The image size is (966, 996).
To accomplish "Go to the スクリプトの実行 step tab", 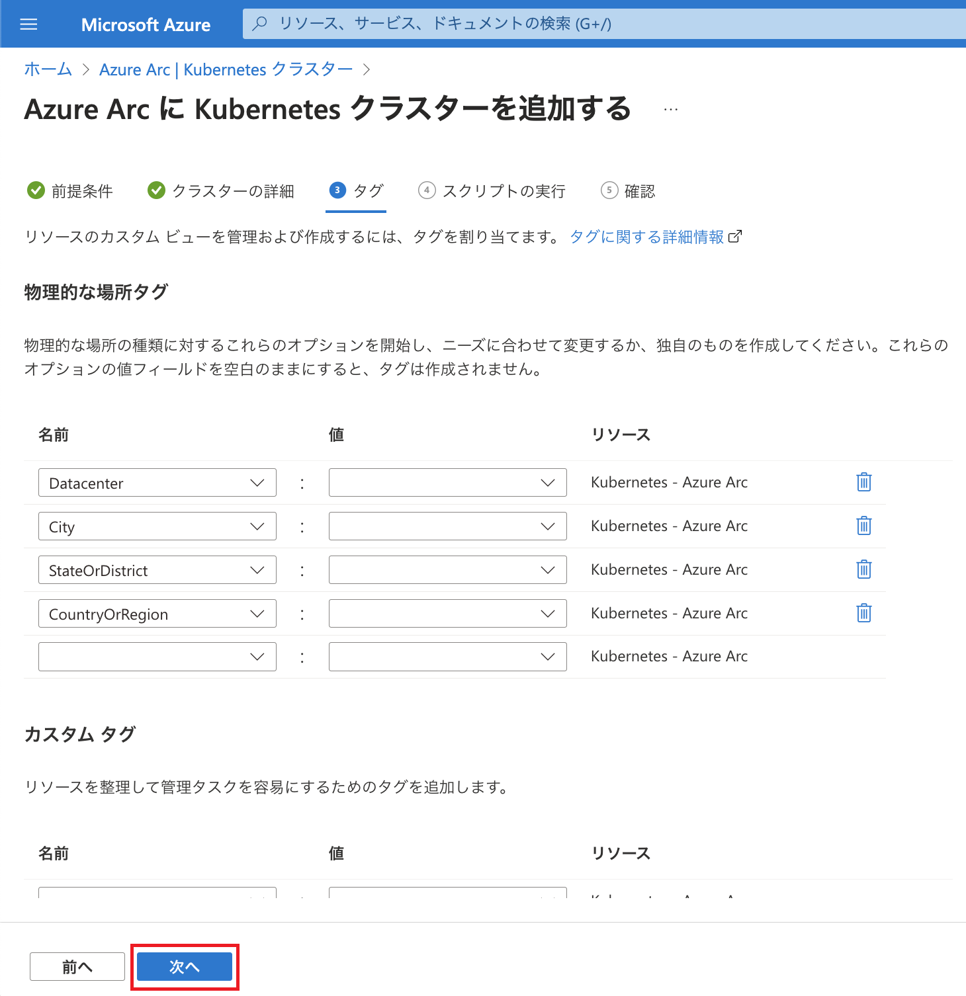I will tap(492, 191).
